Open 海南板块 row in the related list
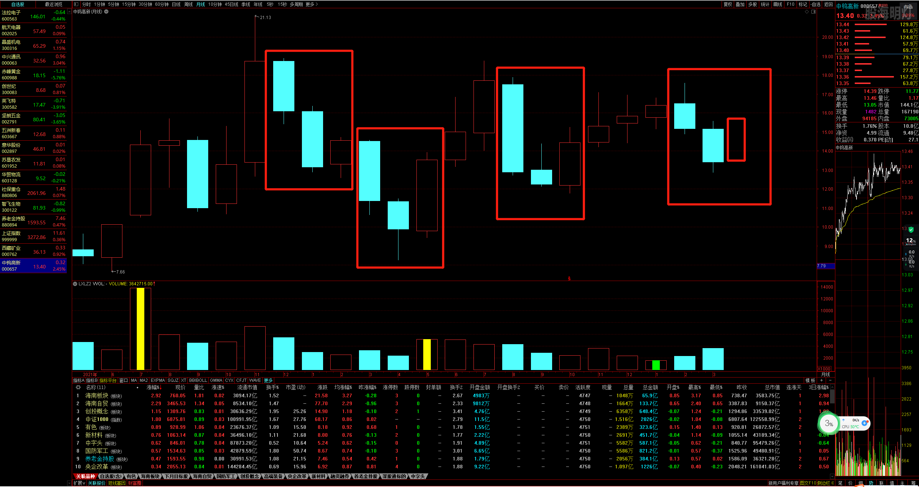The width and height of the screenshot is (919, 487). tap(452, 395)
